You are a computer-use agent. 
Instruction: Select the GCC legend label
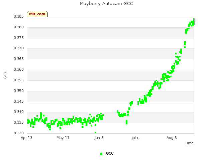pyautogui.click(x=110, y=153)
